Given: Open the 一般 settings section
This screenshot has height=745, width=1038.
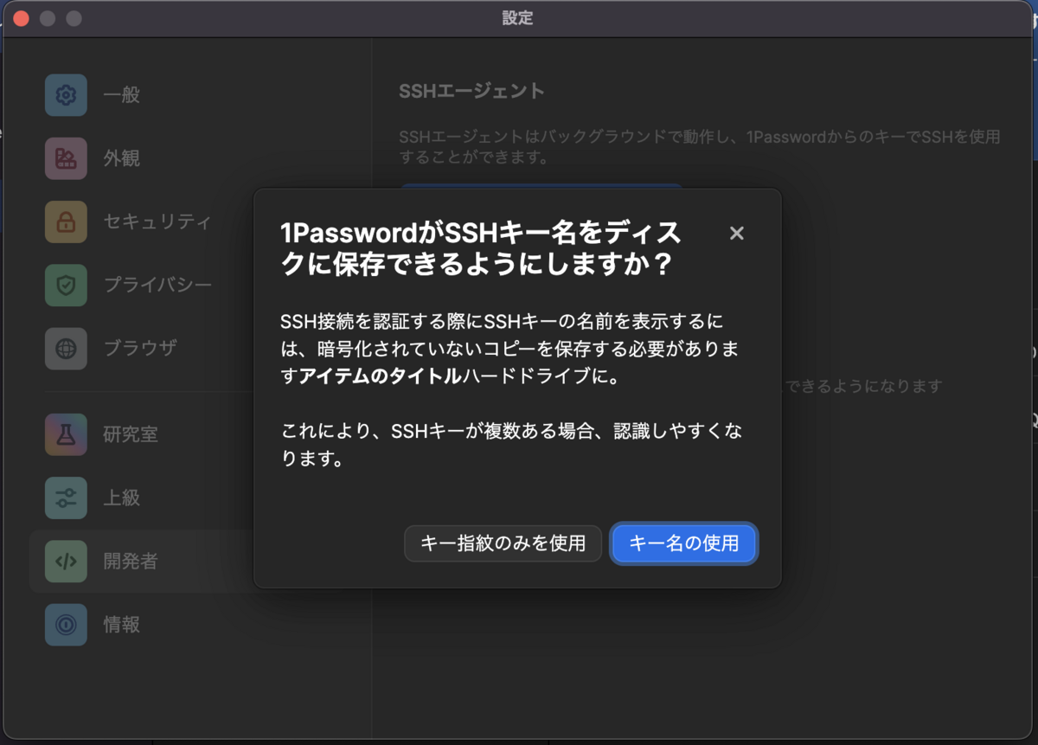Looking at the screenshot, I should 122,95.
